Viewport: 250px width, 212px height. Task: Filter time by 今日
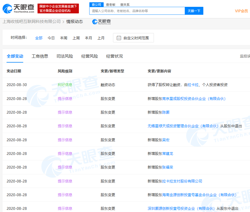pyautogui.click(x=51, y=38)
